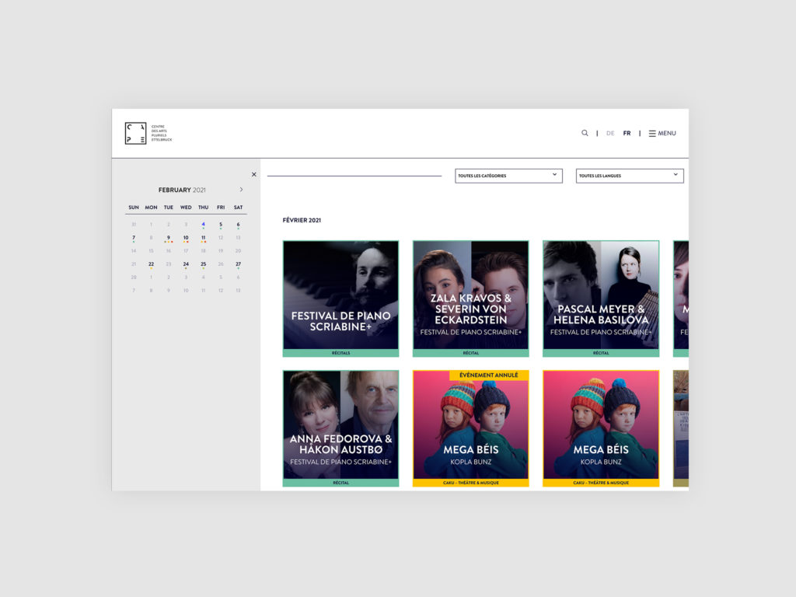Open the 'Toutes les catégories' dropdown
This screenshot has height=597, width=796.
click(509, 176)
